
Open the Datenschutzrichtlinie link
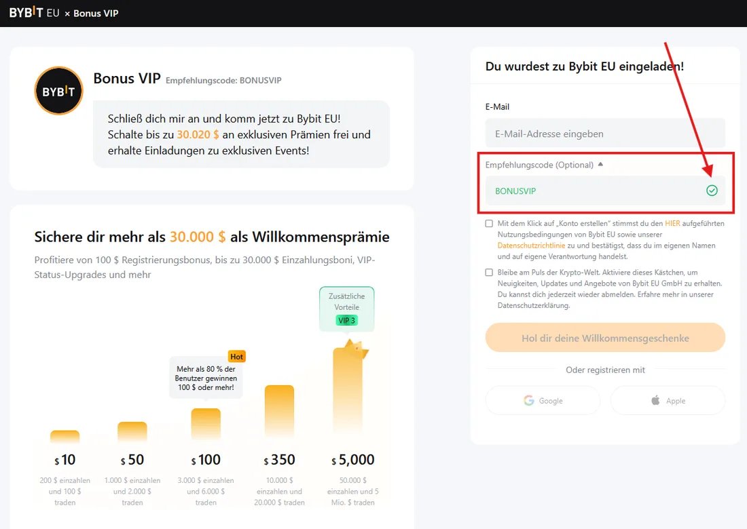[x=531, y=246]
